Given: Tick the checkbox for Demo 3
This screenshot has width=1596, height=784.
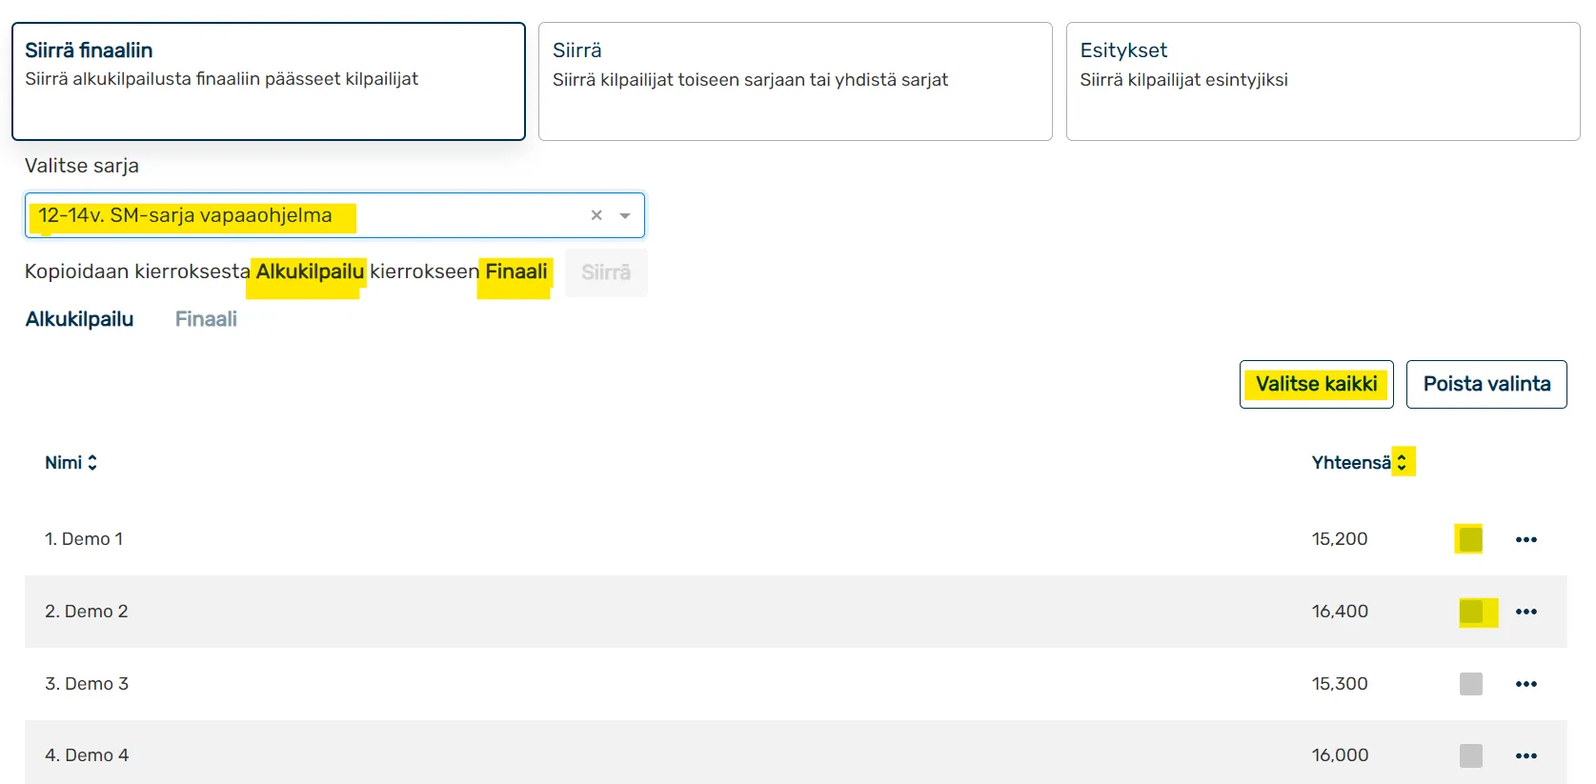Looking at the screenshot, I should (1470, 684).
